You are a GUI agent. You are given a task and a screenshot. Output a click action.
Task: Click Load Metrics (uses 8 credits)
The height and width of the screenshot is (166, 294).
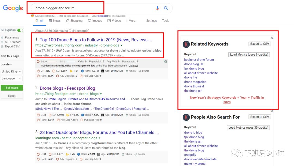249,55
